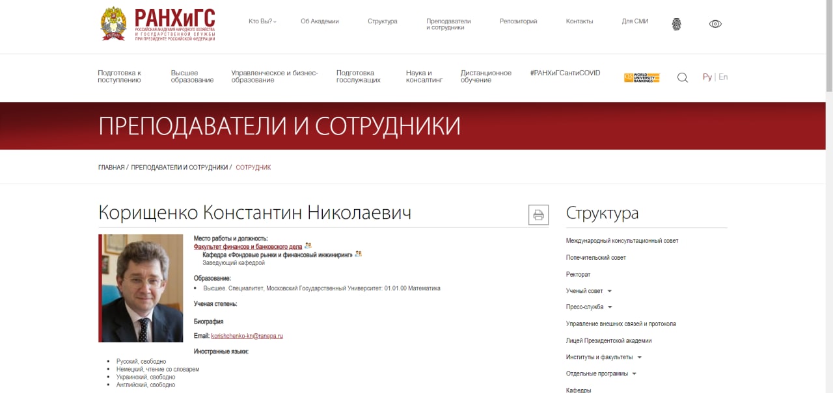Open Лицей Президентской академии link
Screen dimensions: 833x393
(x=608, y=341)
